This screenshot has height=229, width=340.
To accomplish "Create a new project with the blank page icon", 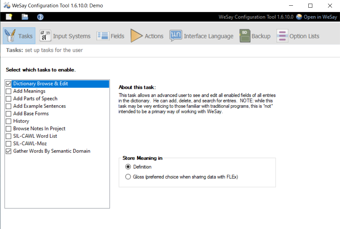I will pos(9,17).
